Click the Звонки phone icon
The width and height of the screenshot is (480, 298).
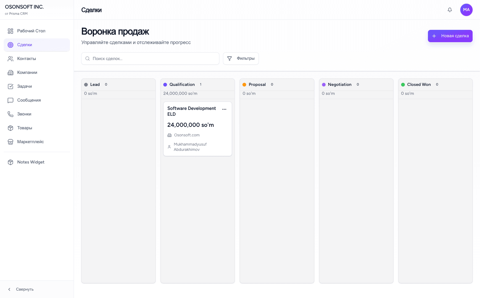(10, 114)
